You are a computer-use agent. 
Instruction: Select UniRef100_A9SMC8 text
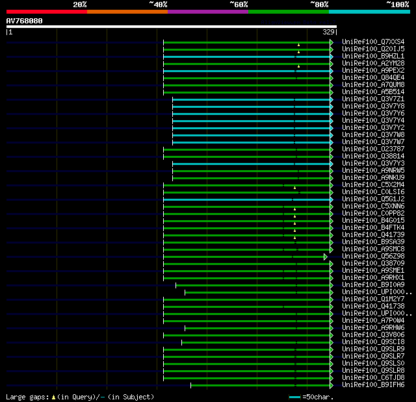pyautogui.click(x=373, y=249)
